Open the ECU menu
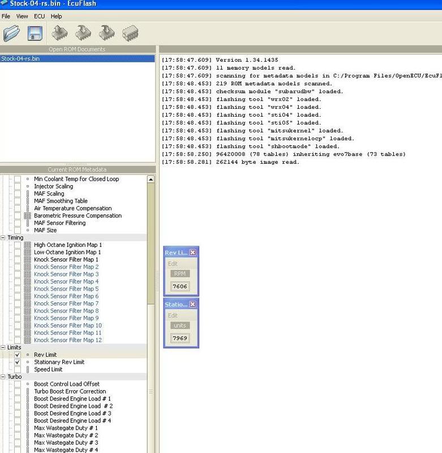 (39, 16)
